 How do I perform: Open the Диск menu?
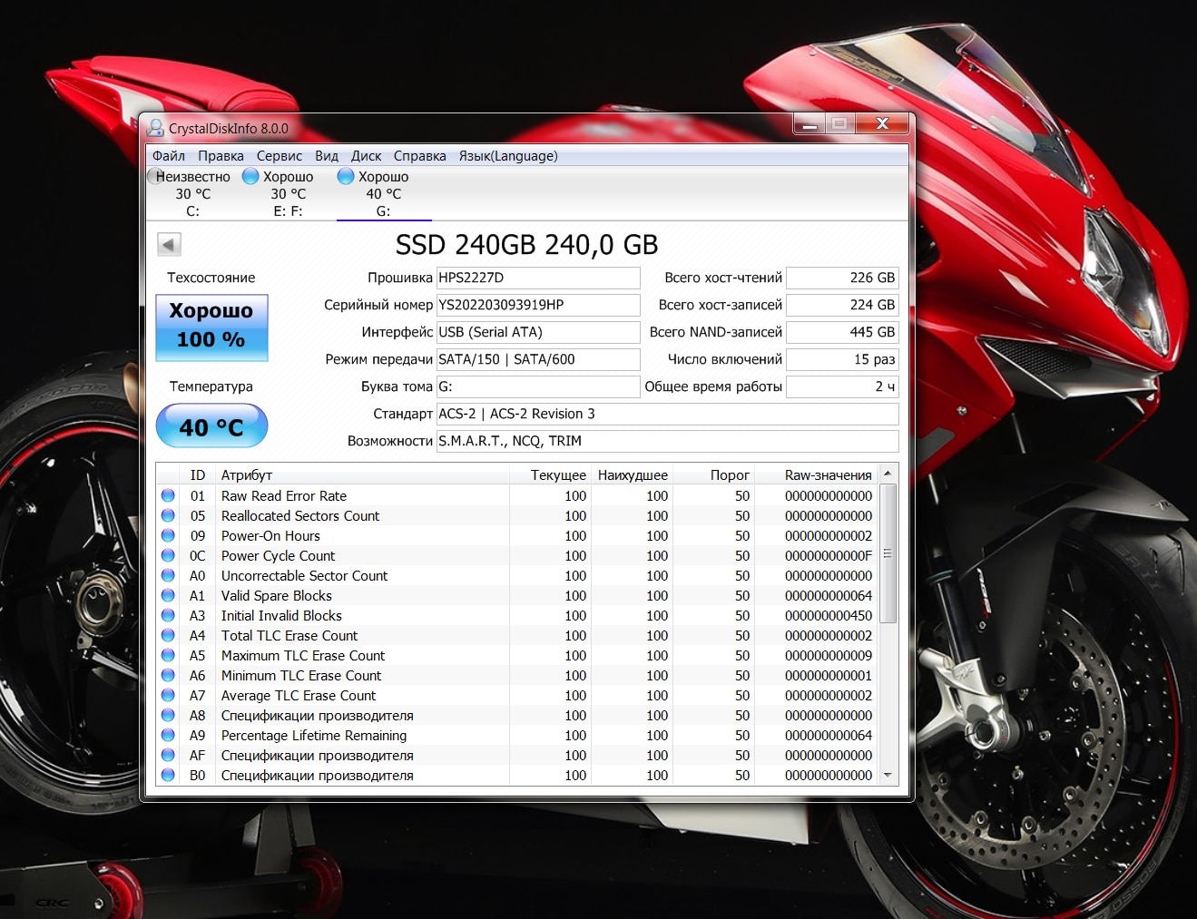coord(366,156)
